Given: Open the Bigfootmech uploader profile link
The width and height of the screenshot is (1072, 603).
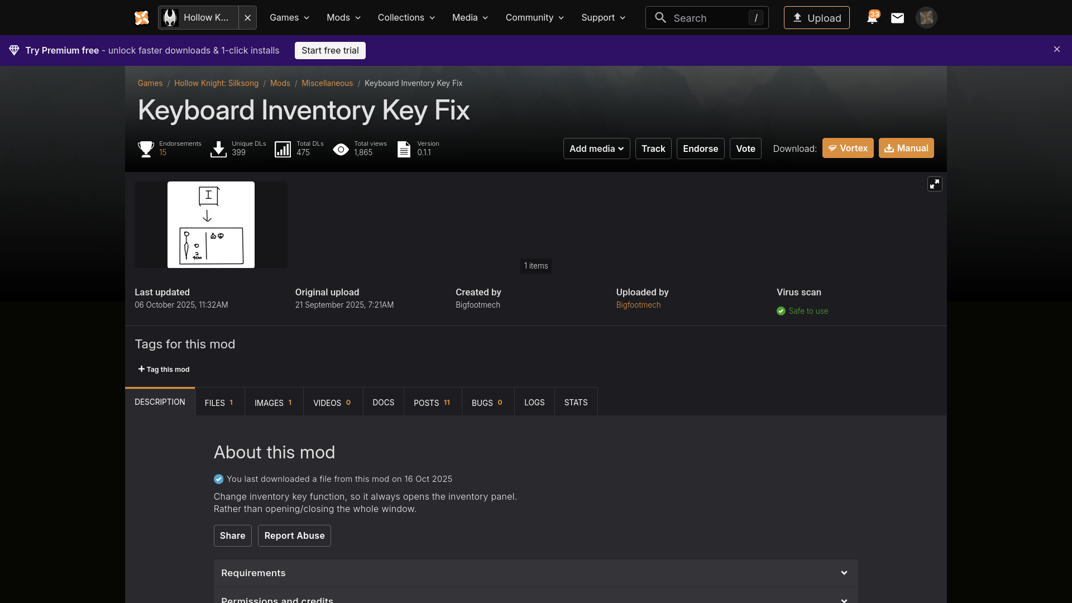Looking at the screenshot, I should pos(638,305).
